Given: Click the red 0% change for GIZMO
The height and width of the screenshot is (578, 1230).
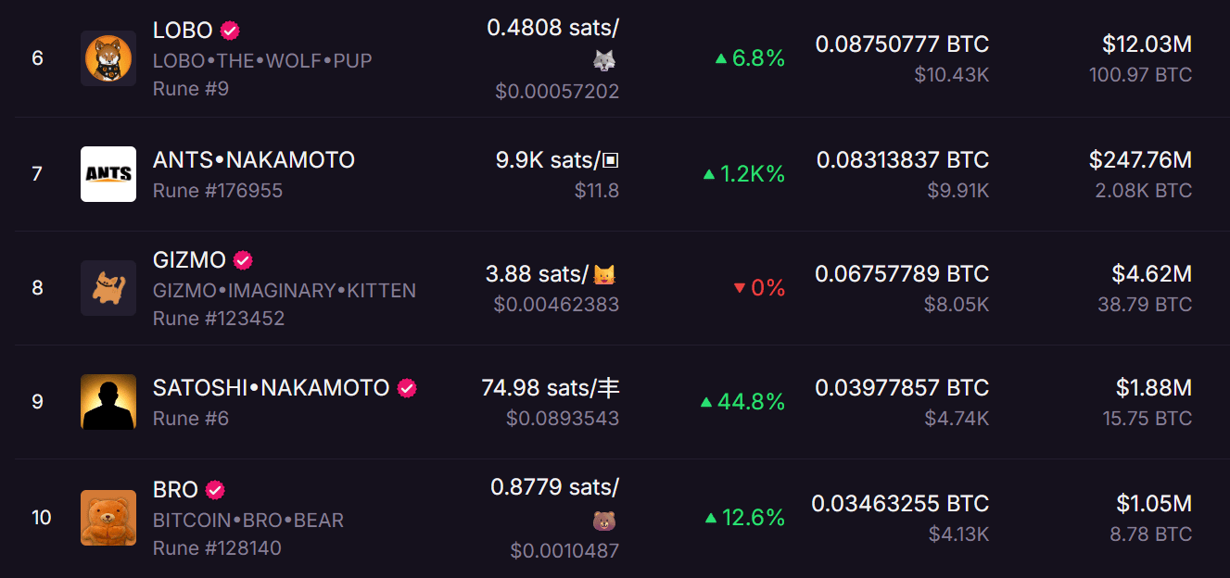Looking at the screenshot, I should (759, 288).
